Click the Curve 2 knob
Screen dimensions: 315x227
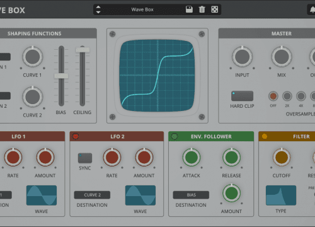click(33, 96)
